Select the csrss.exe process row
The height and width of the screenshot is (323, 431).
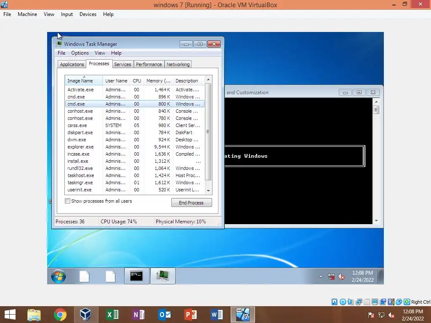point(135,125)
